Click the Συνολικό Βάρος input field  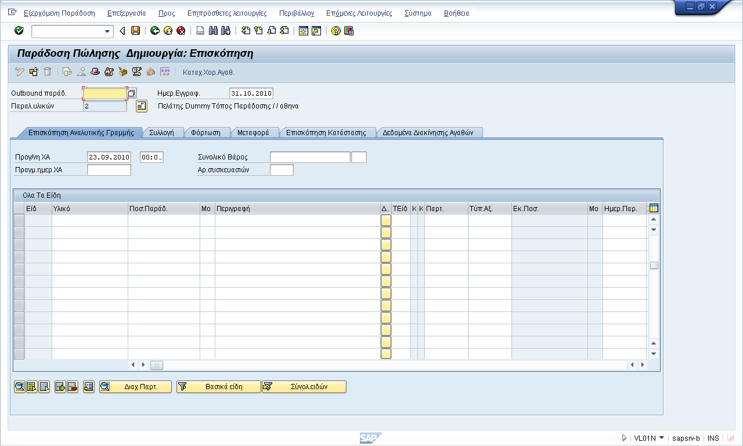click(310, 157)
